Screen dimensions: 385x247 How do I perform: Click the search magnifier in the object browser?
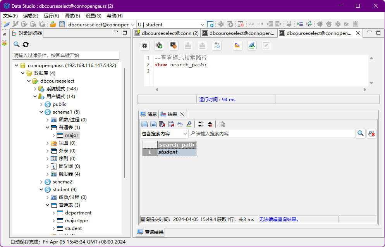pyautogui.click(x=16, y=44)
